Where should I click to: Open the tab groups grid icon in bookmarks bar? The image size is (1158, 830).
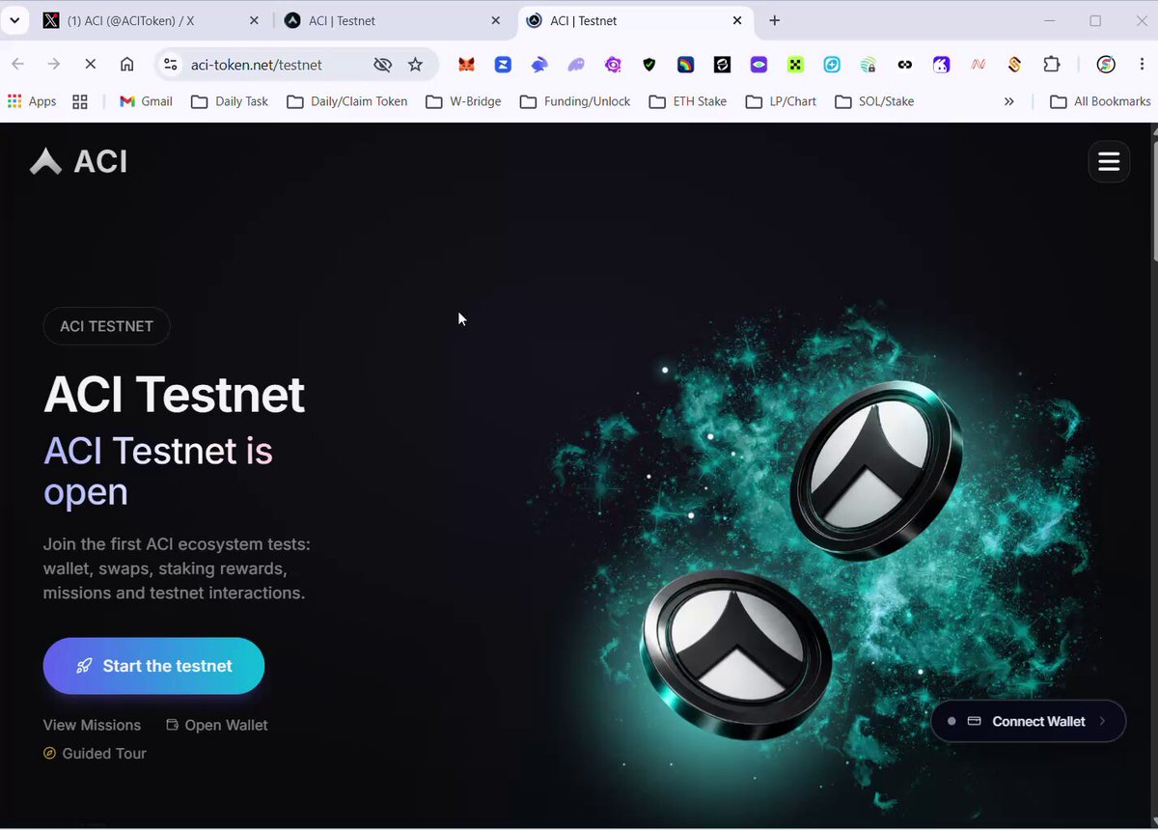point(80,101)
